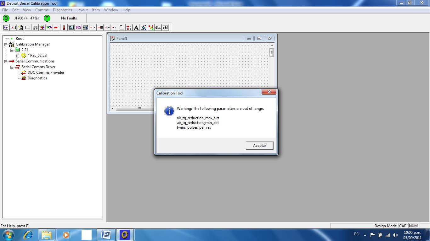Select the Root tree item
The height and width of the screenshot is (241, 430).
tap(20, 39)
